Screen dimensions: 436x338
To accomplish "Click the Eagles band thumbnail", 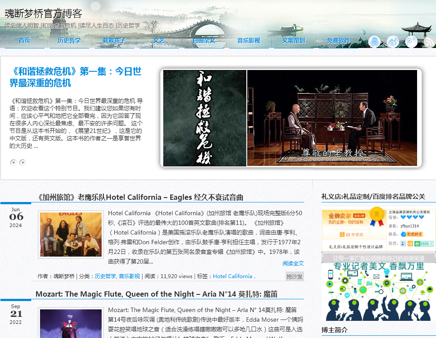I will (x=71, y=235).
